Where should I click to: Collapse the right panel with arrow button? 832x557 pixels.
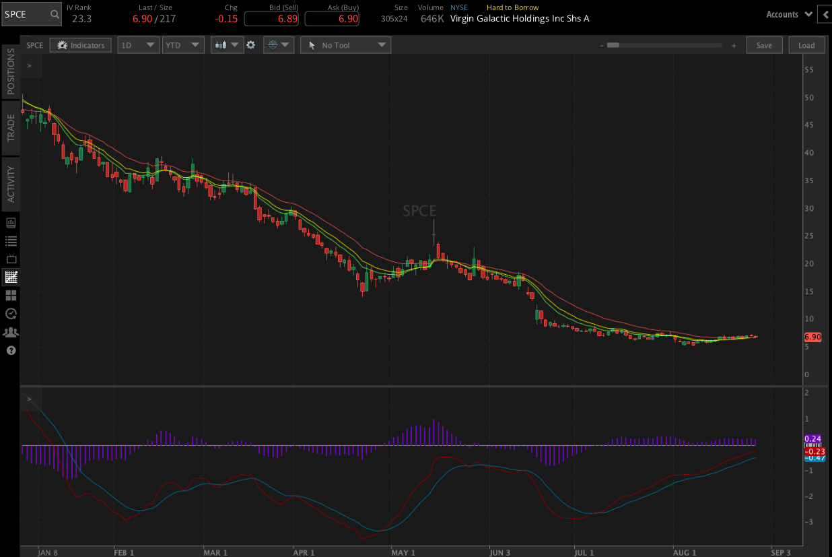pos(825,14)
